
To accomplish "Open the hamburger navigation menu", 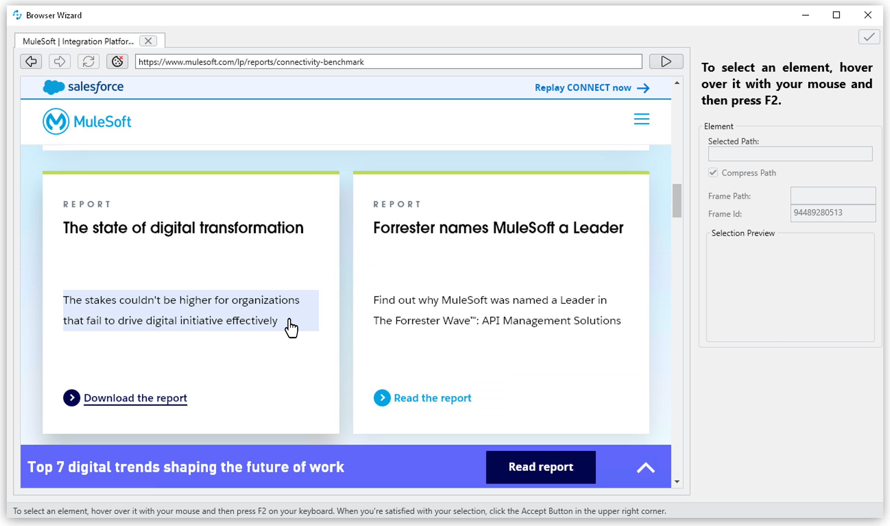I will click(x=641, y=119).
